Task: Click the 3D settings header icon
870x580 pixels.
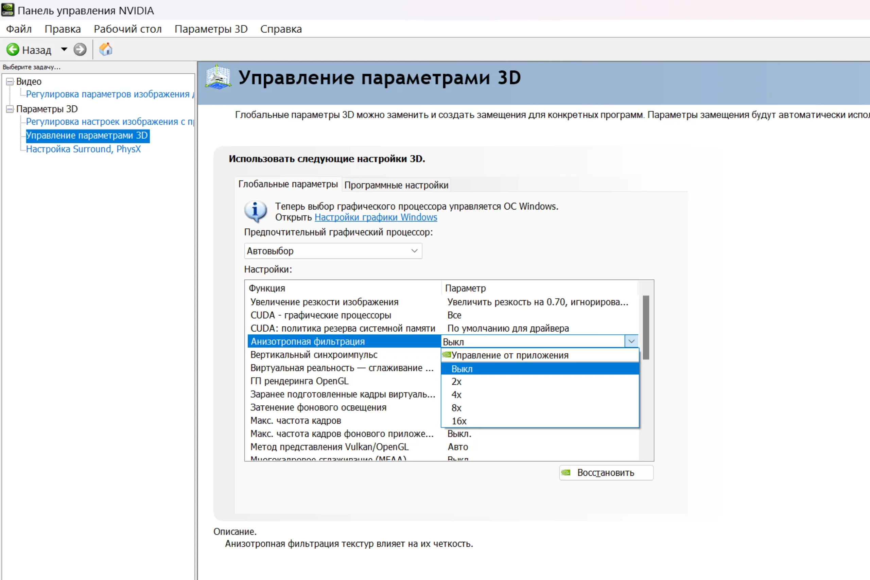Action: 218,77
